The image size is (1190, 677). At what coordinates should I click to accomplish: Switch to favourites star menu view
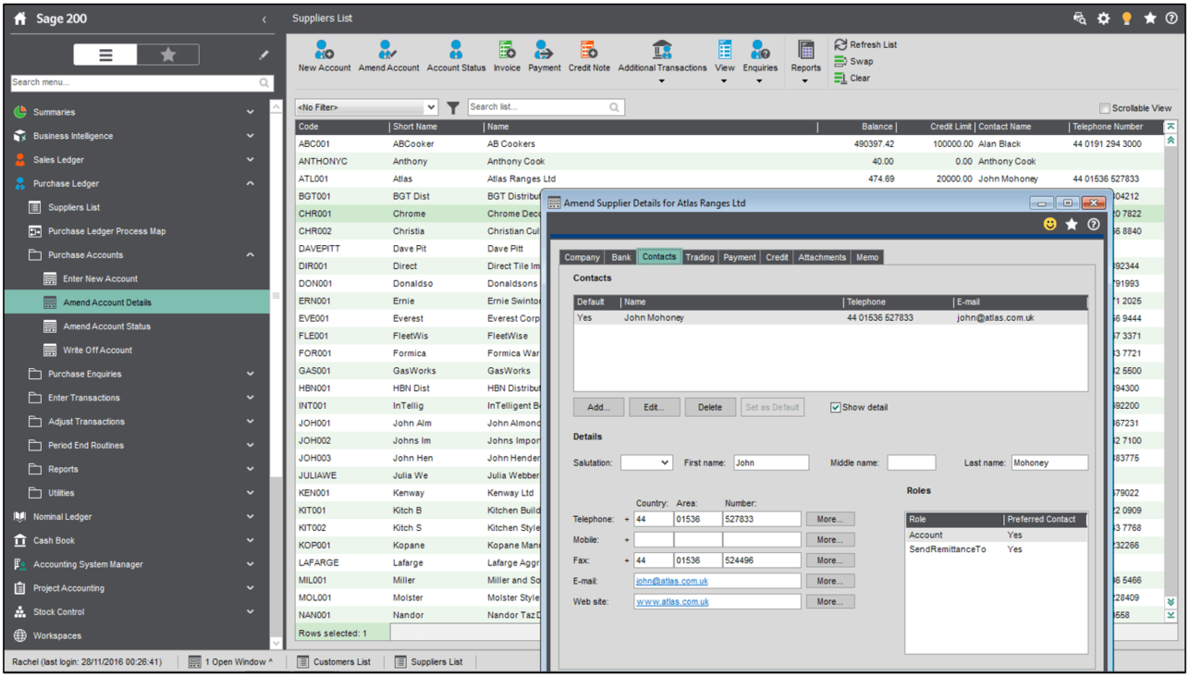(x=168, y=55)
